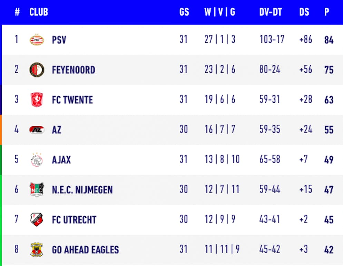This screenshot has width=343, height=266.
Task: Click the AZ club logo icon
Action: [x=37, y=130]
